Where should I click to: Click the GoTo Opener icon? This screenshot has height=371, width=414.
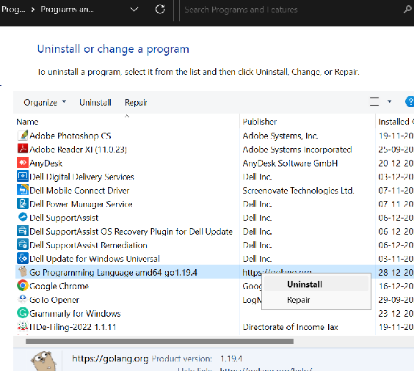(23, 299)
